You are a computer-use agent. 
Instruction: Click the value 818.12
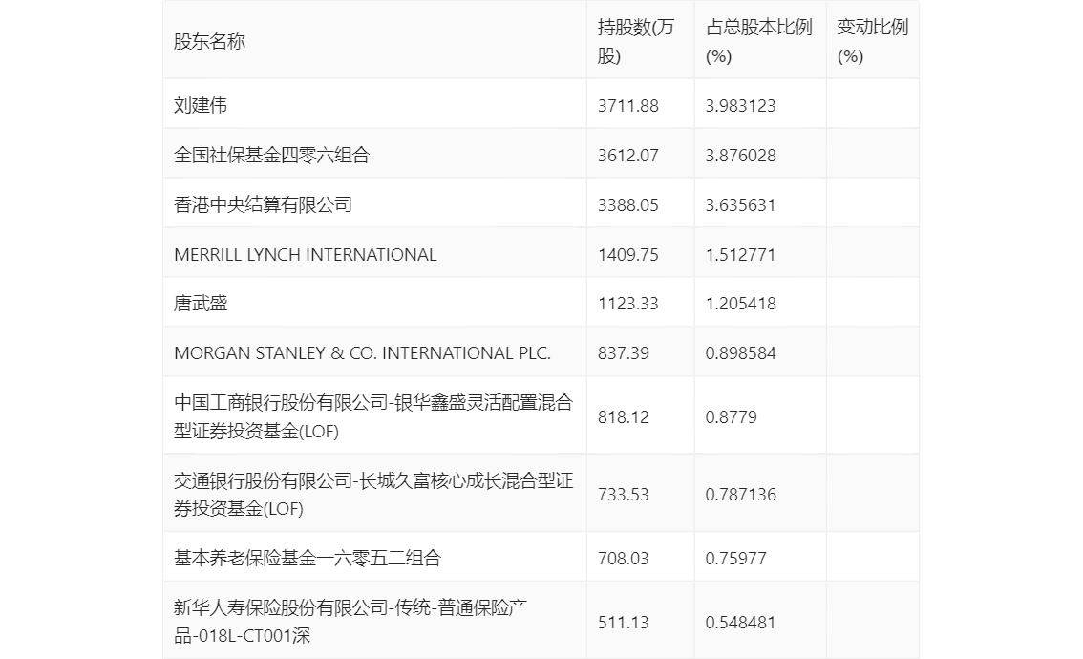[623, 417]
